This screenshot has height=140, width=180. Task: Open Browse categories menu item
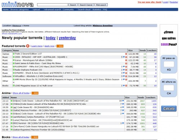[x=19, y=10]
